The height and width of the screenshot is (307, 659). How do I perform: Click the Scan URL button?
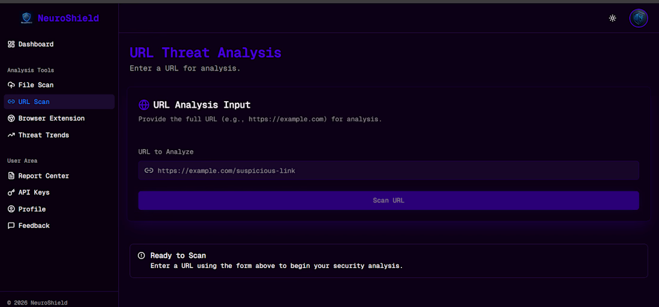click(388, 200)
